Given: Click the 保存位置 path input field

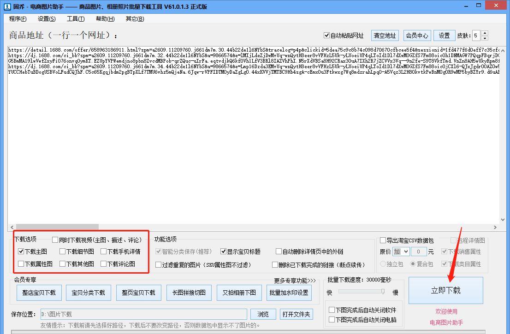Looking at the screenshot, I should 143,314.
